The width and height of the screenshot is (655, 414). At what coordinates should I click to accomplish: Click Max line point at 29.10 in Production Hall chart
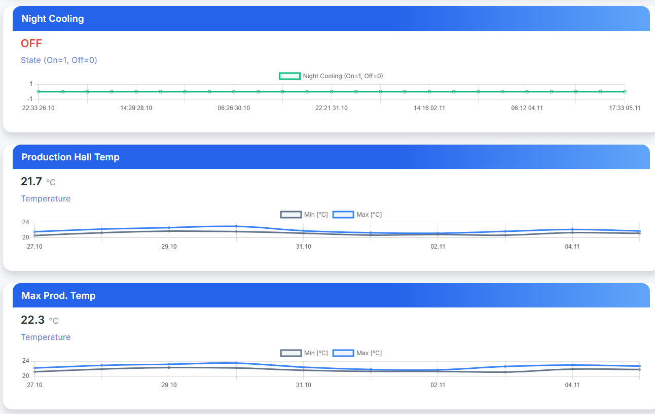(169, 228)
